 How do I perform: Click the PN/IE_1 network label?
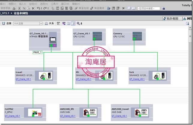point(37,52)
